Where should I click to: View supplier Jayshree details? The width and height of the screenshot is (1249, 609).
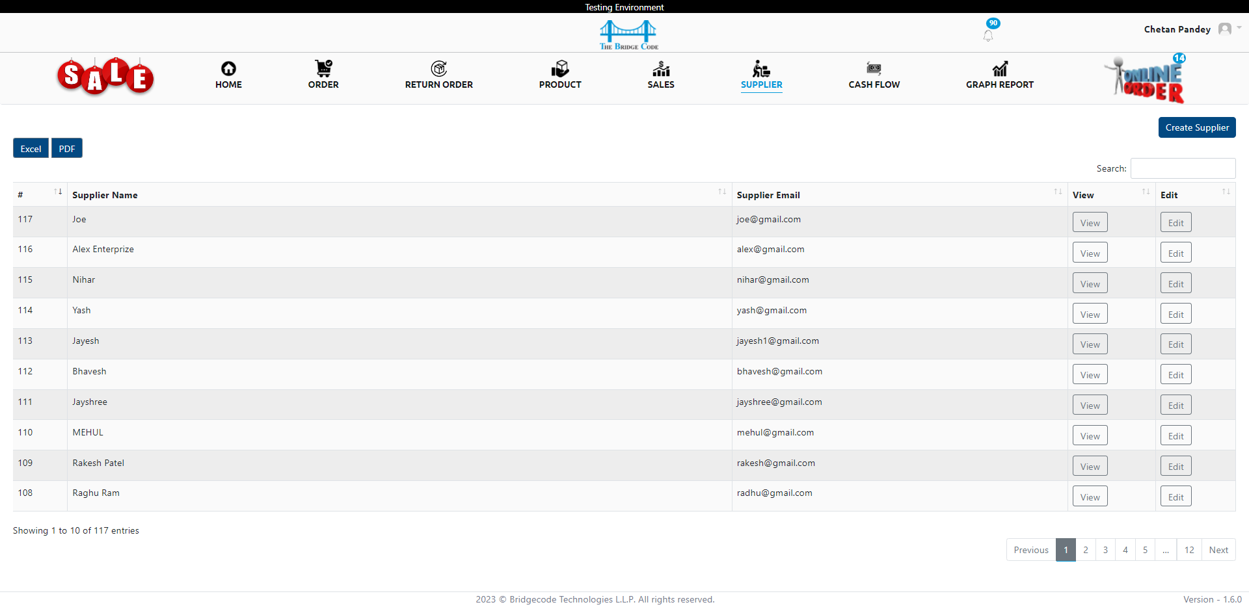(x=1090, y=405)
